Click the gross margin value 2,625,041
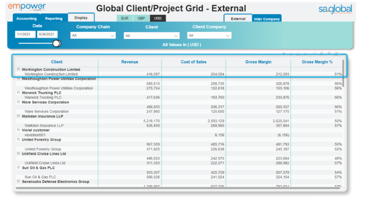Image resolution: width=366 pixels, height=202 pixels. click(x=281, y=121)
